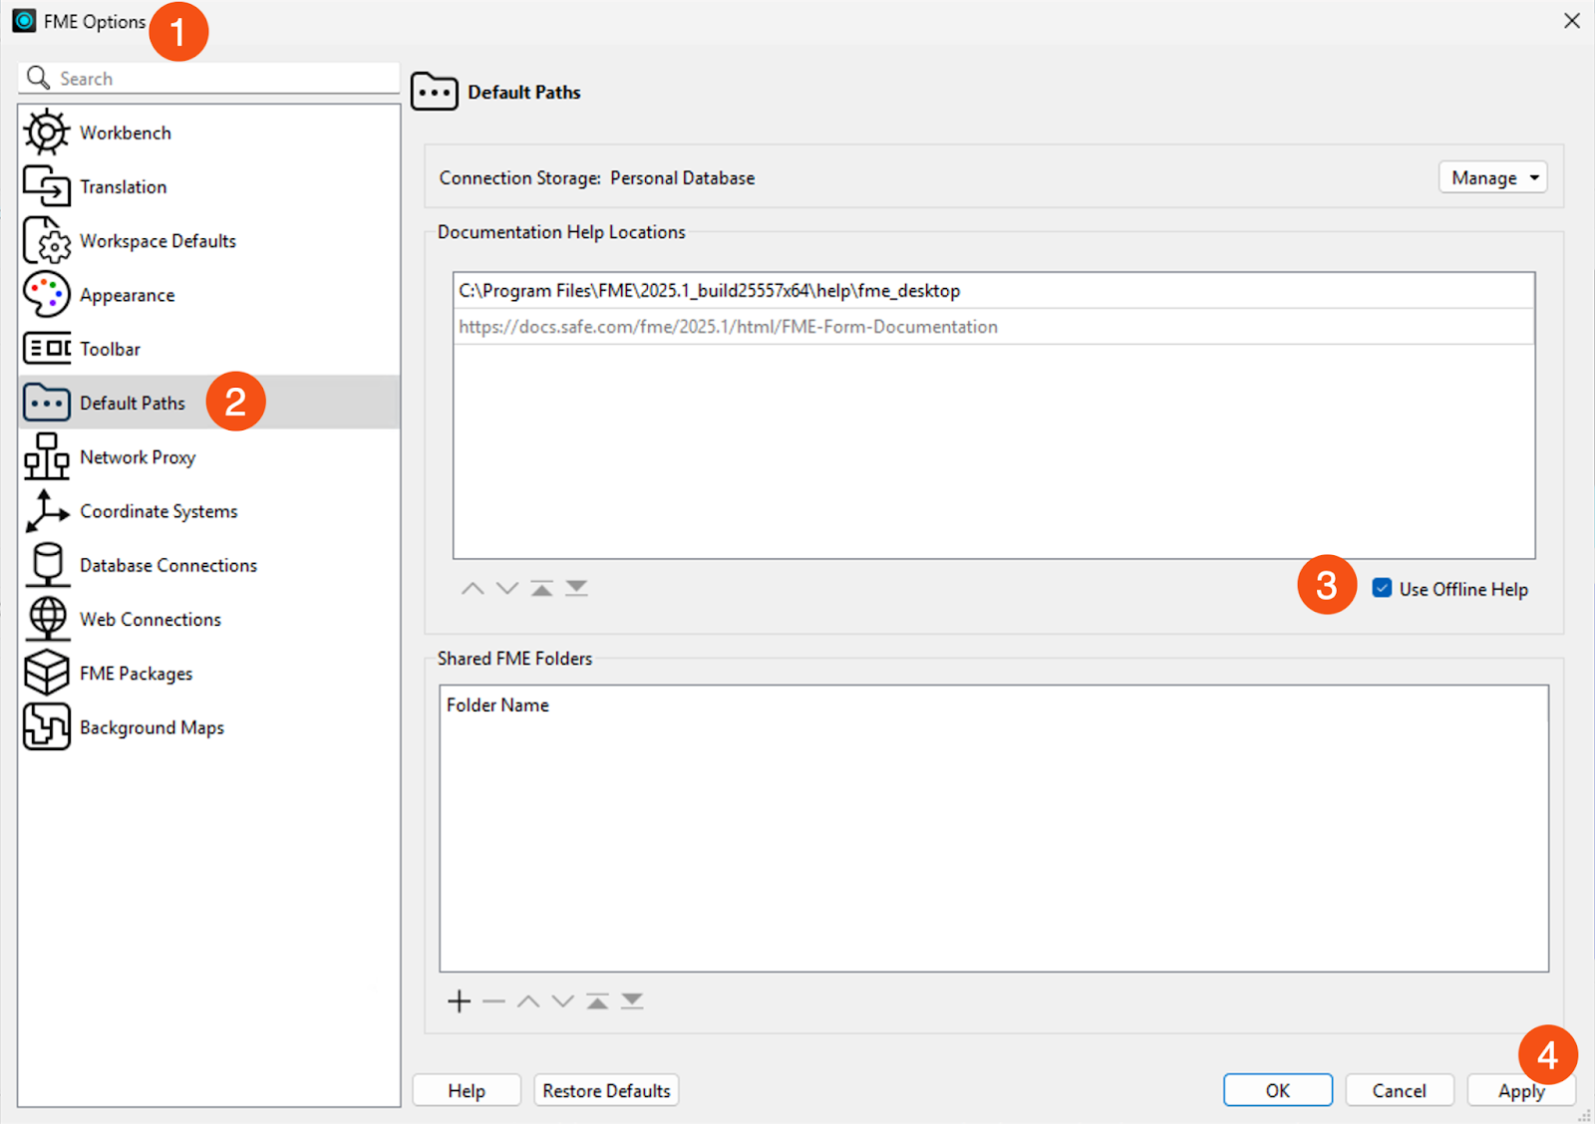Toggle the Use Offline Help checkbox

[1382, 588]
